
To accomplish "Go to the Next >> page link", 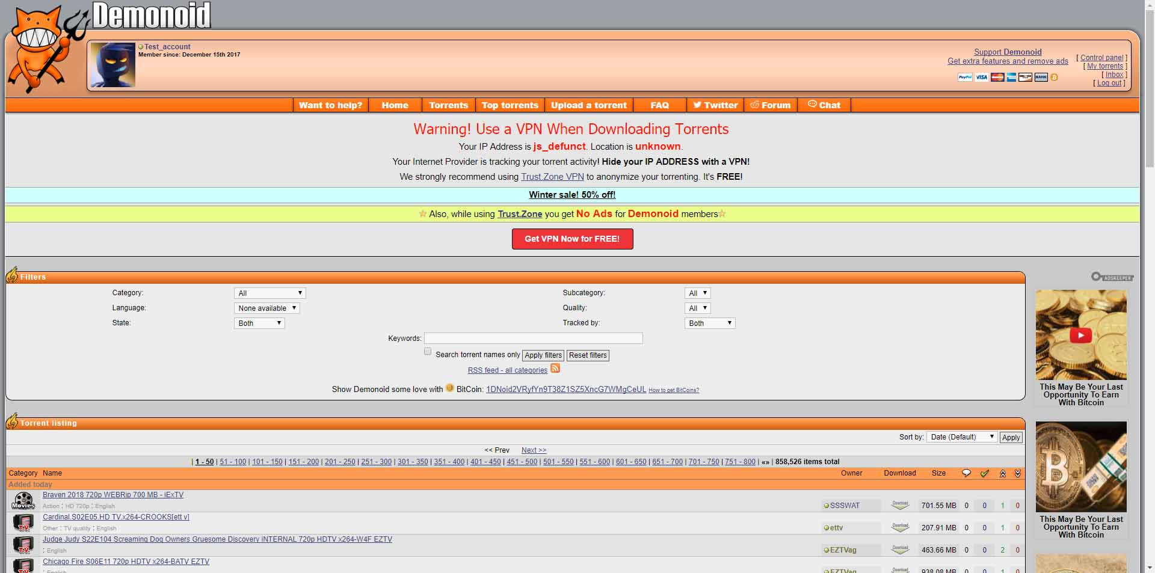I will pos(534,450).
